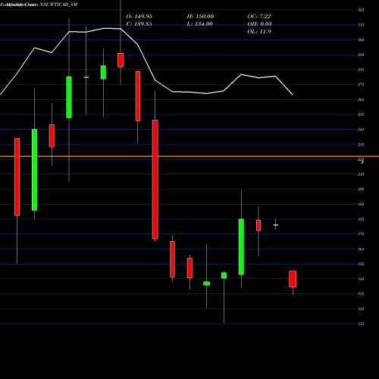The image size is (379, 379).
Task: Click the OC: 7.22 readout
Action: (x=259, y=17)
